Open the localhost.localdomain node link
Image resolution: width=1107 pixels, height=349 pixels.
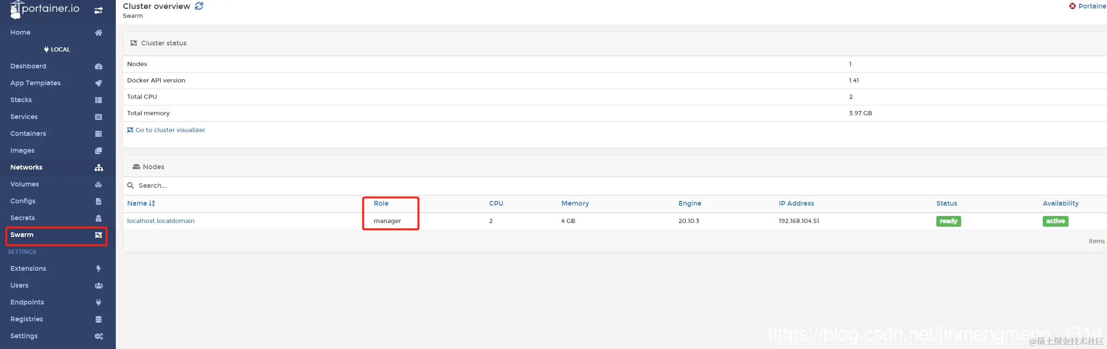click(161, 221)
